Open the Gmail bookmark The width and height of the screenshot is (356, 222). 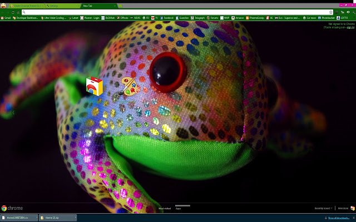click(x=6, y=18)
